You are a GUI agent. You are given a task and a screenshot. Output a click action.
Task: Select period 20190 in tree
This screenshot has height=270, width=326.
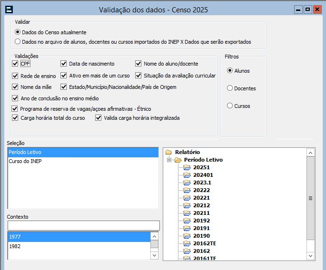[x=201, y=236]
